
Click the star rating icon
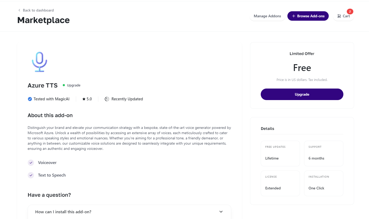(84, 99)
